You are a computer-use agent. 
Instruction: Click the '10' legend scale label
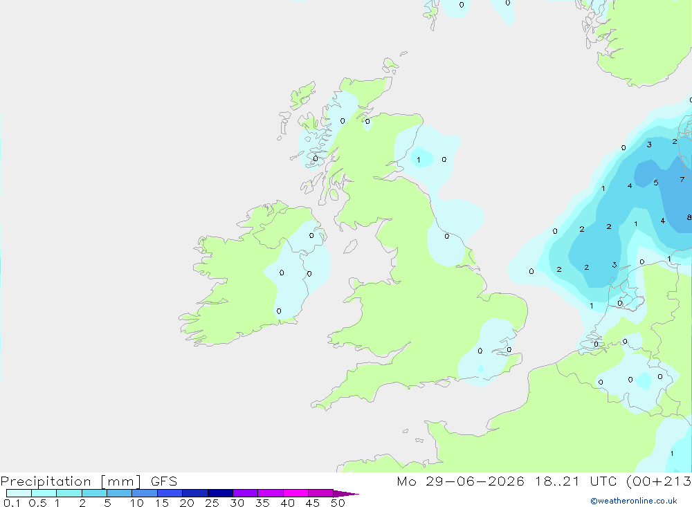tap(137, 503)
